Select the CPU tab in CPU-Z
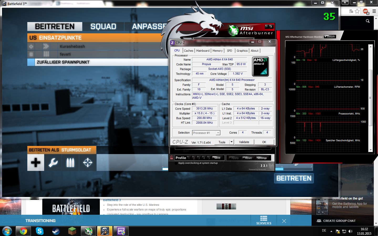 [x=177, y=50]
